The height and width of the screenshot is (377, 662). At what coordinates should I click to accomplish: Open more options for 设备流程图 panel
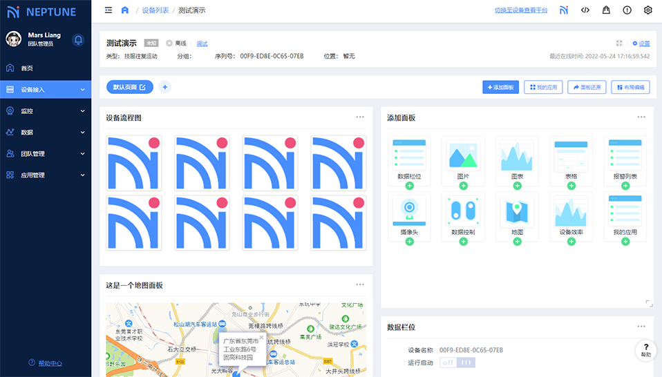(360, 117)
